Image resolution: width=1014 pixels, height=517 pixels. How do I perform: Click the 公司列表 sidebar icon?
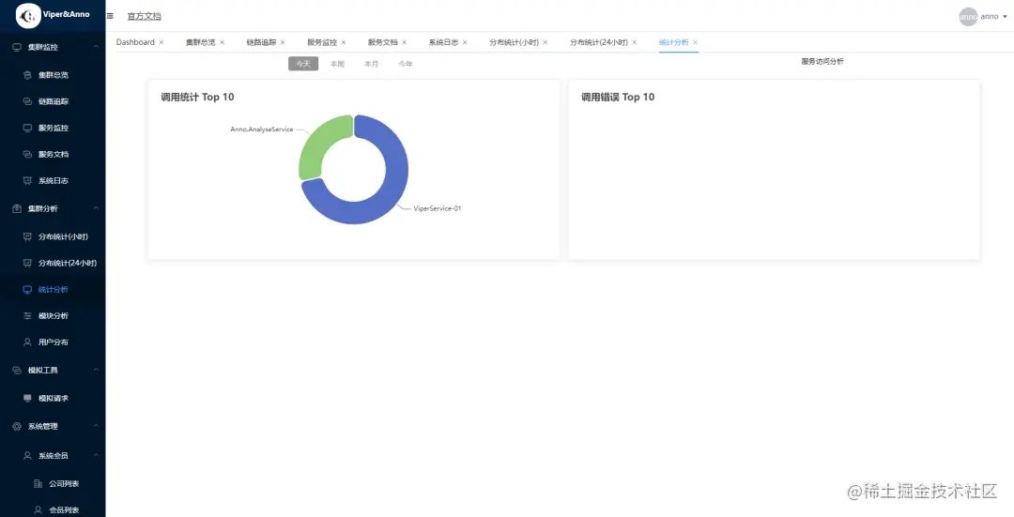tap(38, 484)
